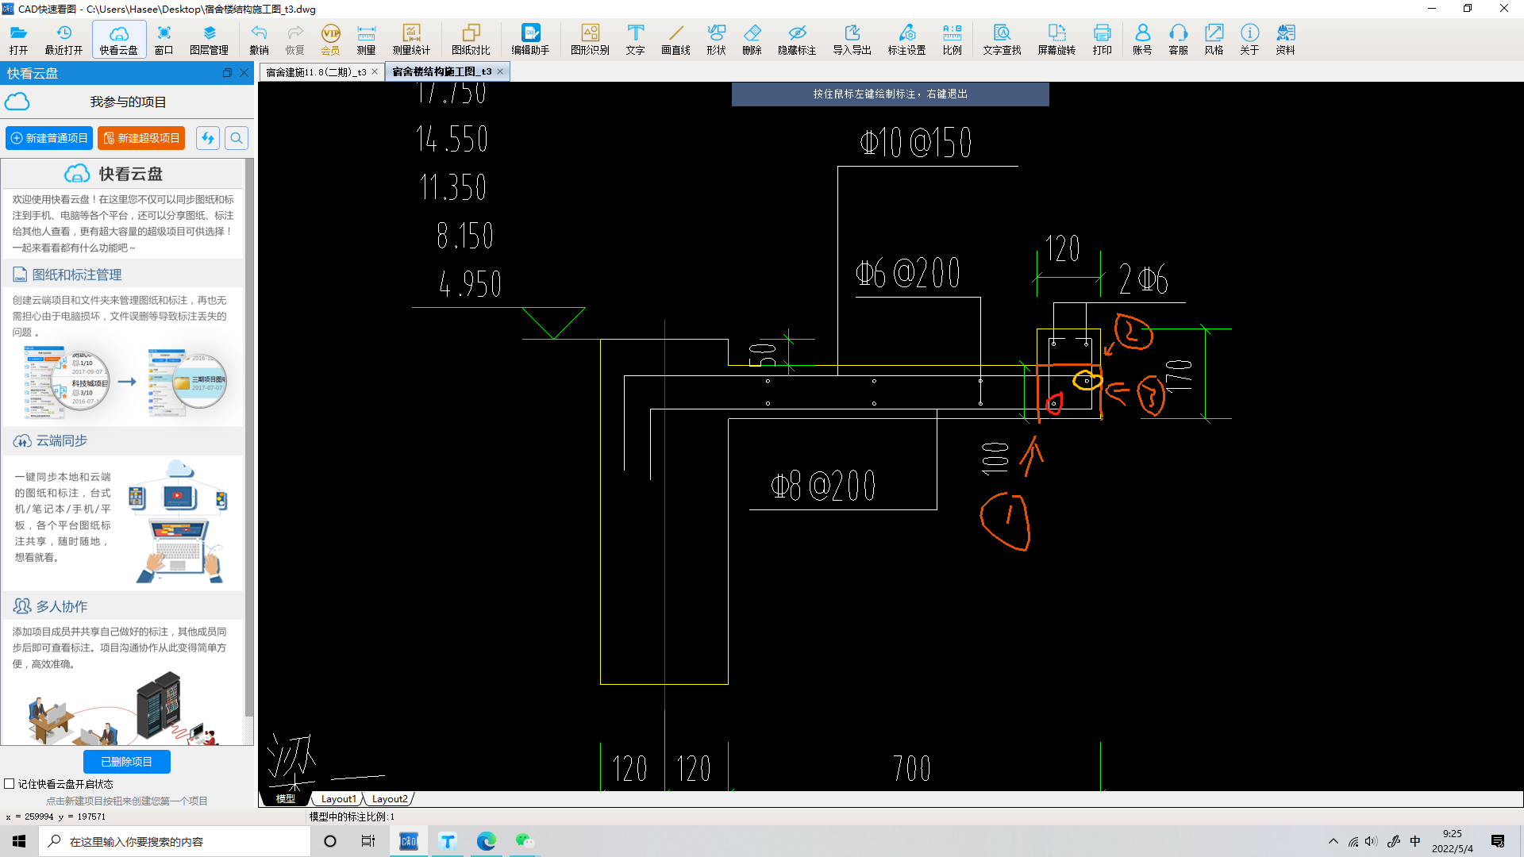The height and width of the screenshot is (857, 1524).
Task: Click the system tray volume icon
Action: coord(1372,841)
